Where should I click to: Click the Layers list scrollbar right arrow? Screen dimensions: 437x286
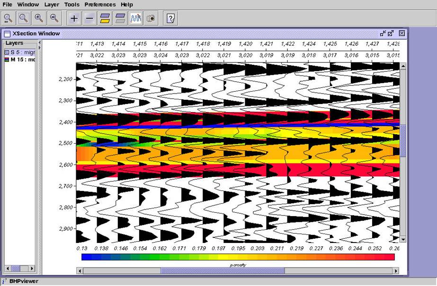pos(32,269)
